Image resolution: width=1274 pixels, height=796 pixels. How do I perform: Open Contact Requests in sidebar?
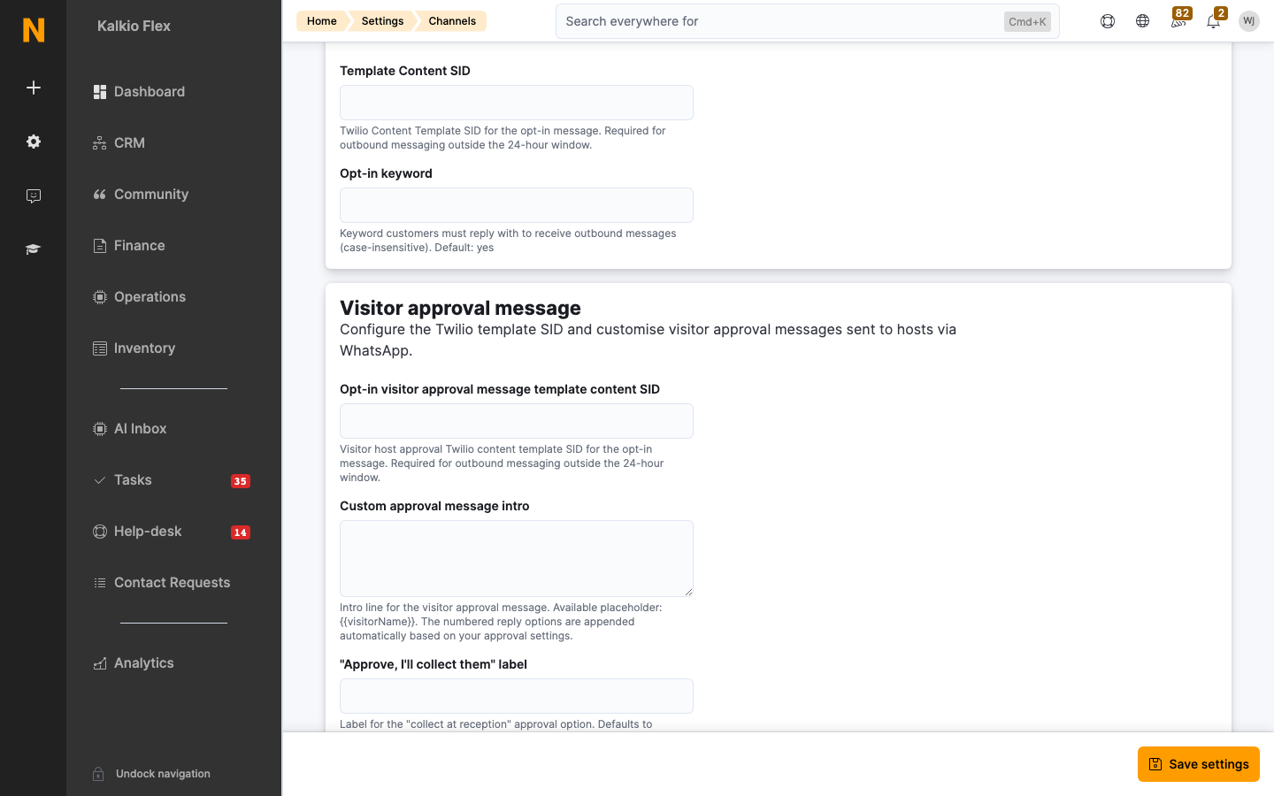pos(173,583)
